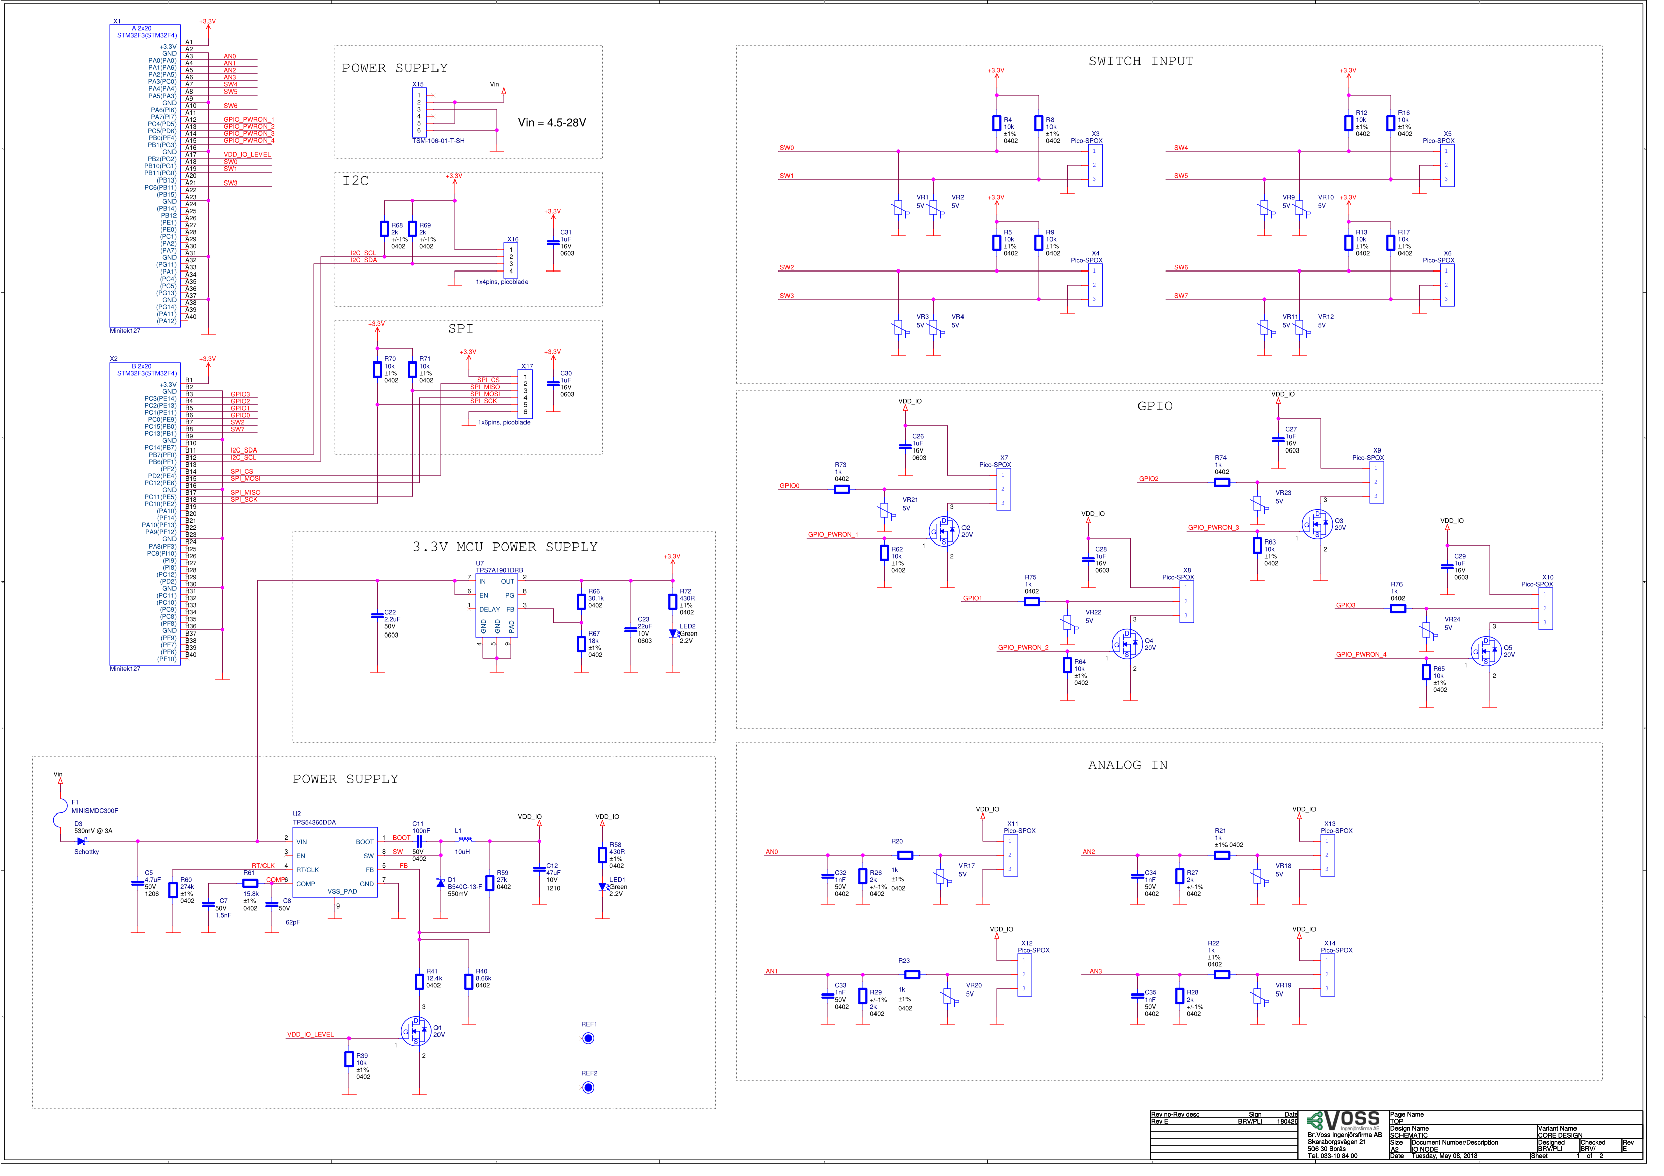Click the 'Vin = 4.5-28V' note
Screen dimensions: 1664x1176
(557, 124)
